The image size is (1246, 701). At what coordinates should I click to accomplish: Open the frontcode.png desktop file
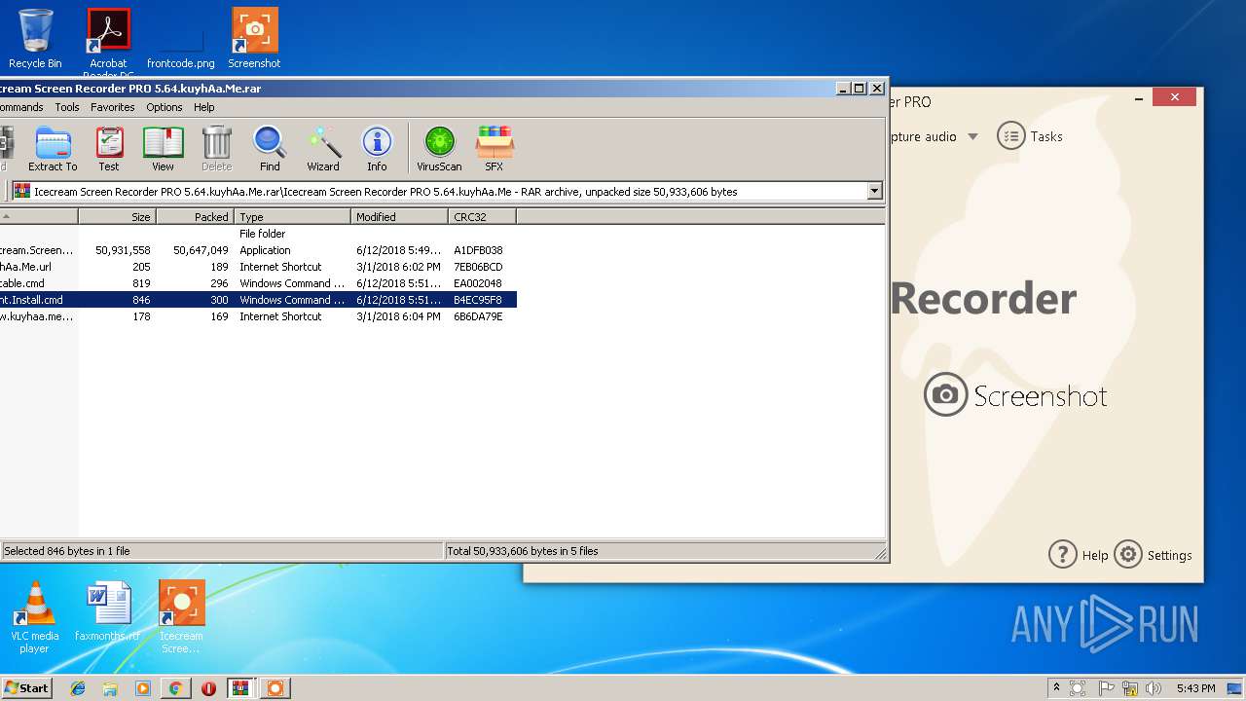[180, 43]
